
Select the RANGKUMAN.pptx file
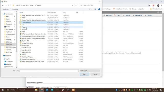point(51,57)
